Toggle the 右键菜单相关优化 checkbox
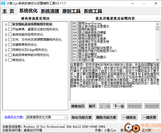Screen dimensions: 162x133 pyautogui.click(x=10, y=45)
